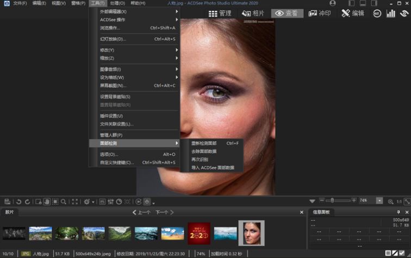Open the triangle dropdown left of zoom slider
This screenshot has width=411, height=258.
pyautogui.click(x=312, y=201)
